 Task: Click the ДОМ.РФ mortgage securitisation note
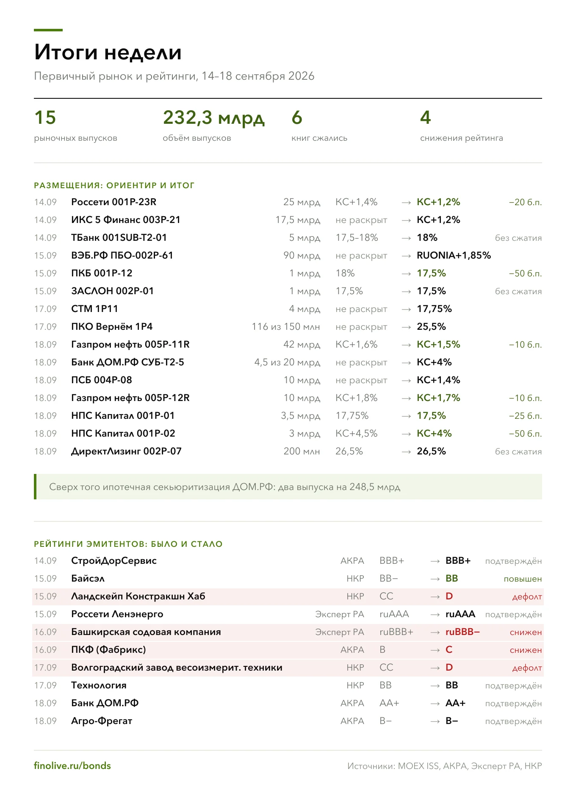[x=288, y=487]
